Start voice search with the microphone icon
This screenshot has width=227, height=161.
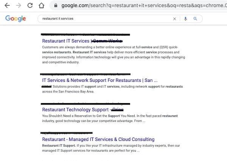click(x=185, y=19)
